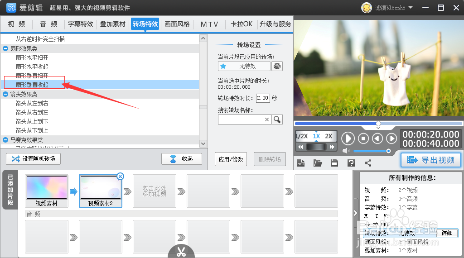Click the fast-forward double-arrow icon
464x258 pixels.
(x=332, y=147)
